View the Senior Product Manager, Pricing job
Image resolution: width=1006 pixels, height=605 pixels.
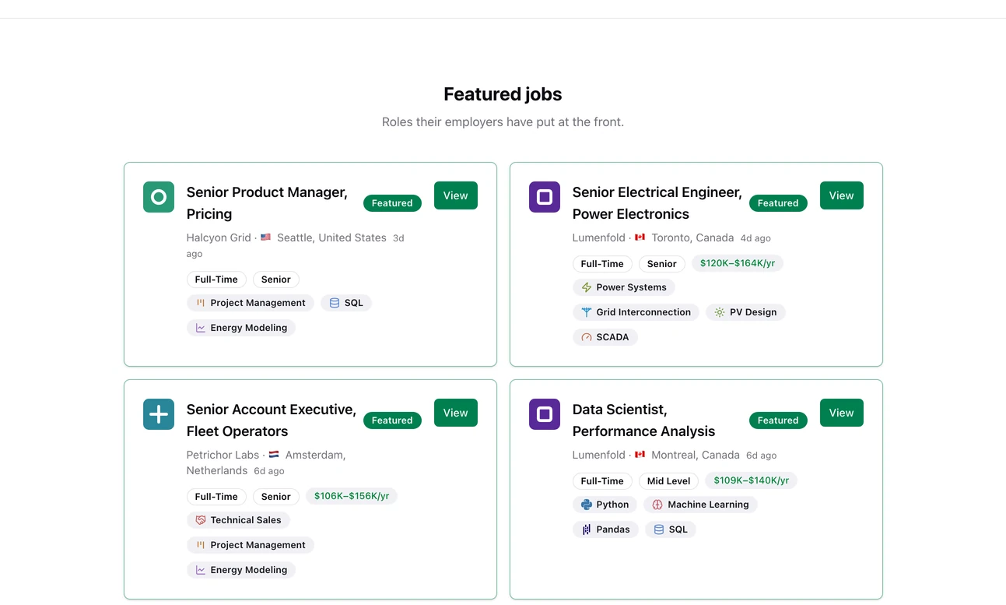point(456,195)
